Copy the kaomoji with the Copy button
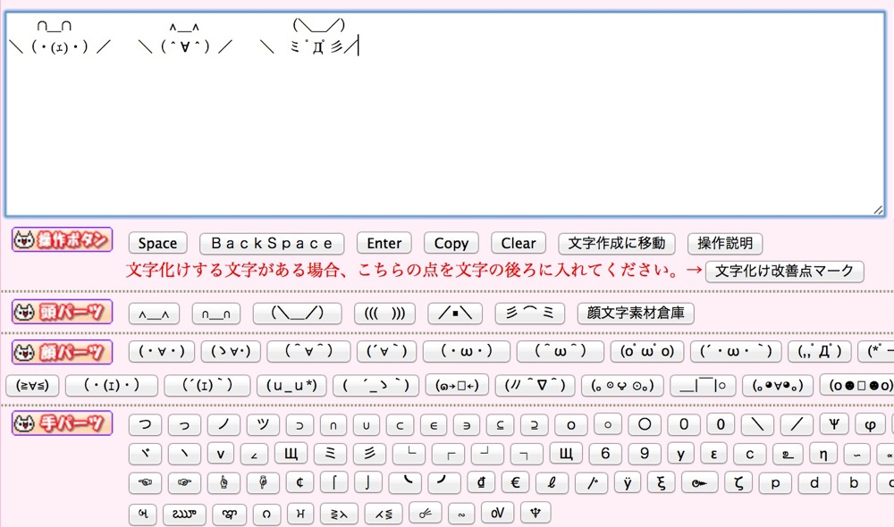The width and height of the screenshot is (894, 527). pos(451,243)
